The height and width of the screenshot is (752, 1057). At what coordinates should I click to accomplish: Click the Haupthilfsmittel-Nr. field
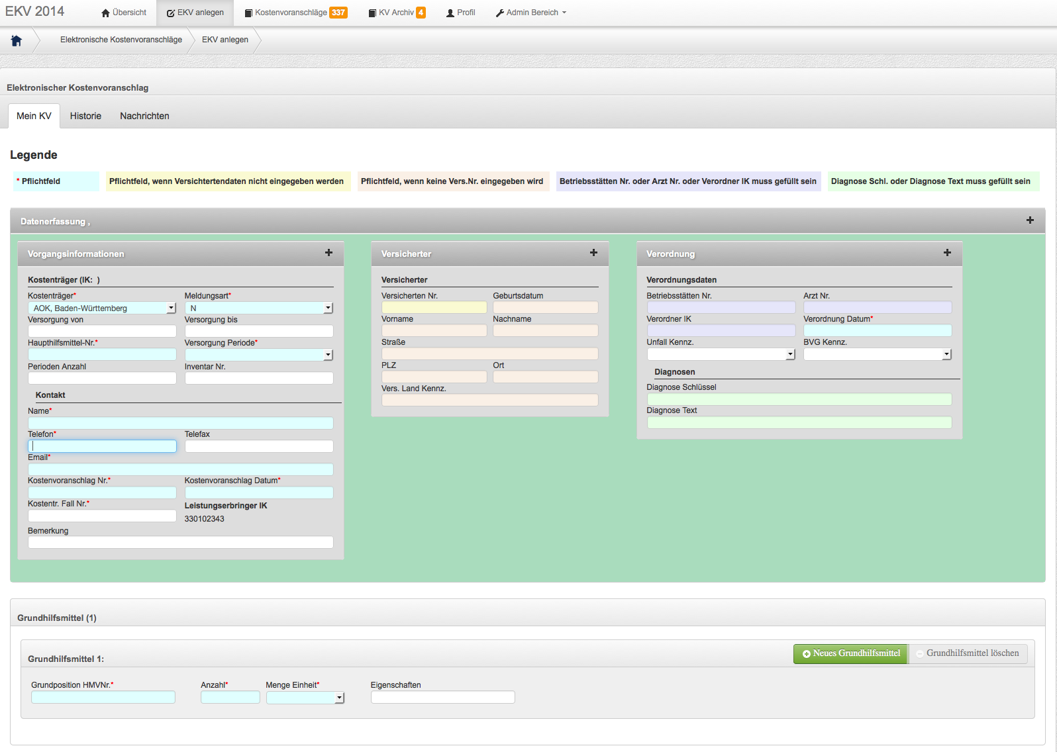point(102,354)
